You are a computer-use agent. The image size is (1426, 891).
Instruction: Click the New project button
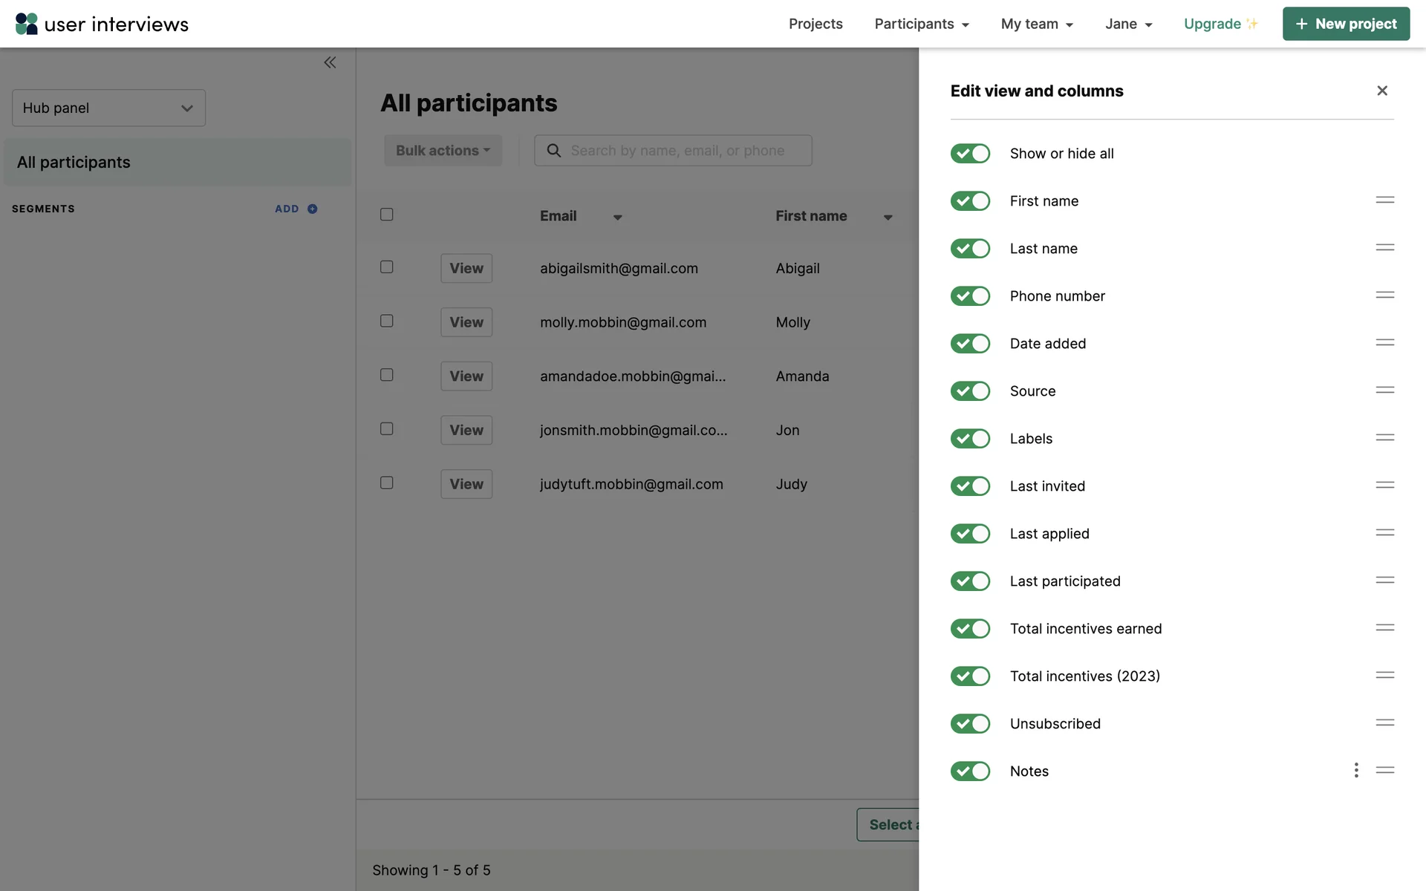[x=1346, y=24]
